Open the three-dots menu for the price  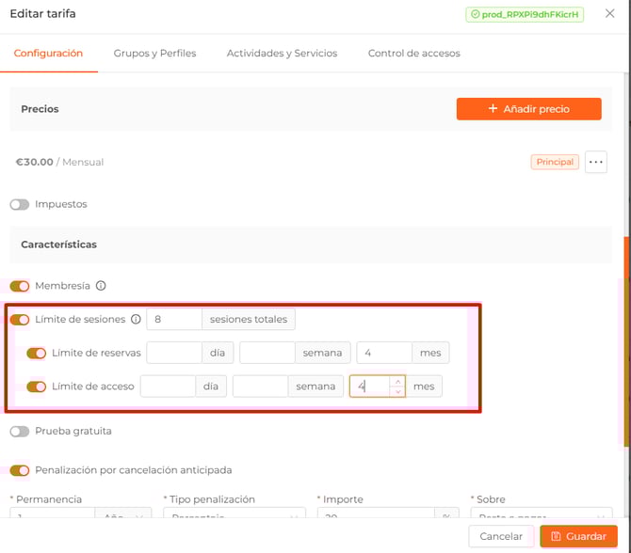(595, 162)
